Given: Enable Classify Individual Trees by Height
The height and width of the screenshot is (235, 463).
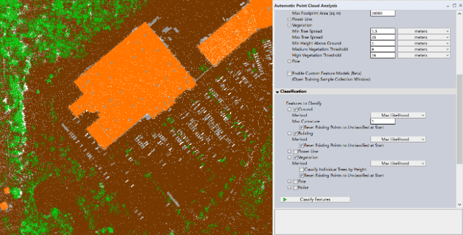Looking at the screenshot, I should (301, 169).
